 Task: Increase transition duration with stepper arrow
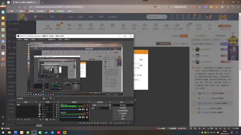(x=110, y=108)
